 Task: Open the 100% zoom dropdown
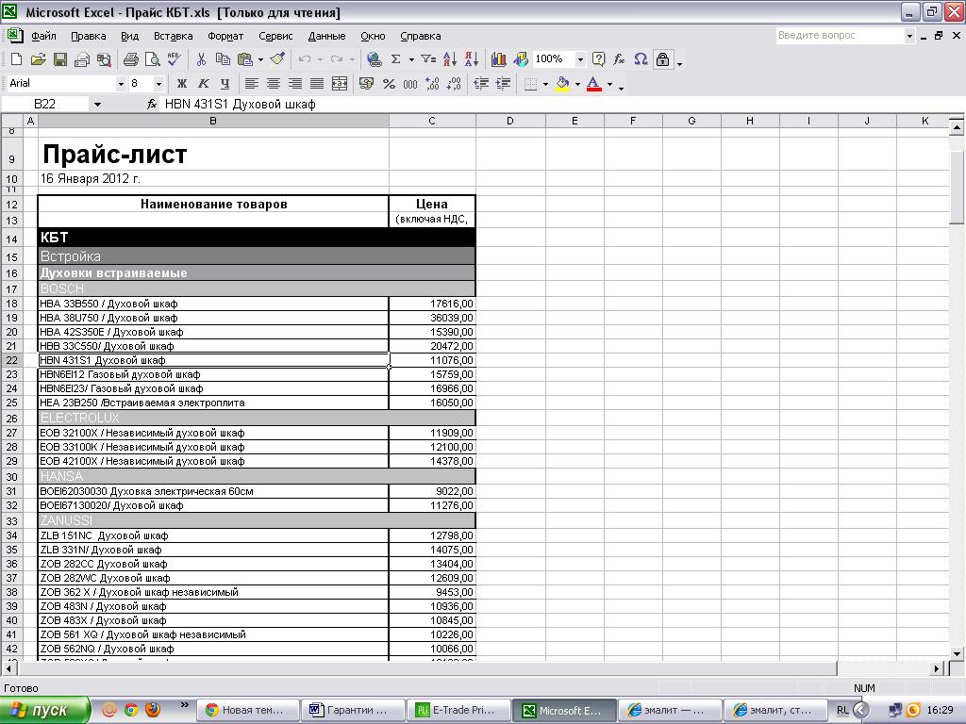point(580,59)
